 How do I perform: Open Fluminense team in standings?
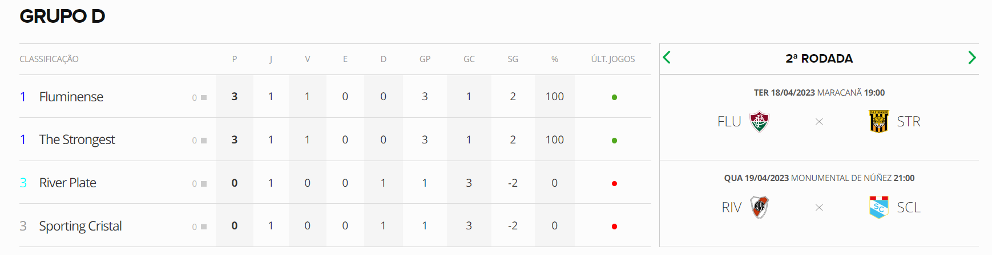[71, 97]
